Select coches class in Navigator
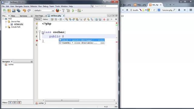 click(11, 64)
